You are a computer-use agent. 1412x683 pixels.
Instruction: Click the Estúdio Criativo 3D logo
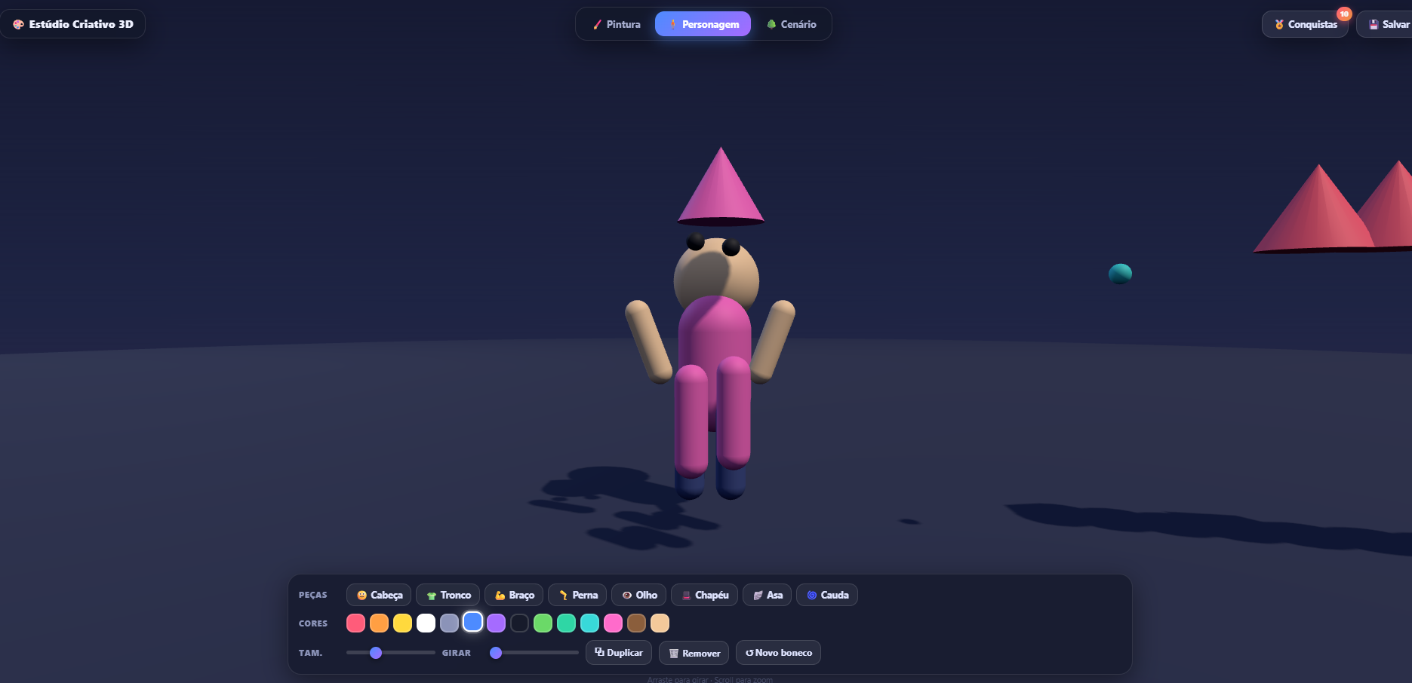[x=72, y=24]
